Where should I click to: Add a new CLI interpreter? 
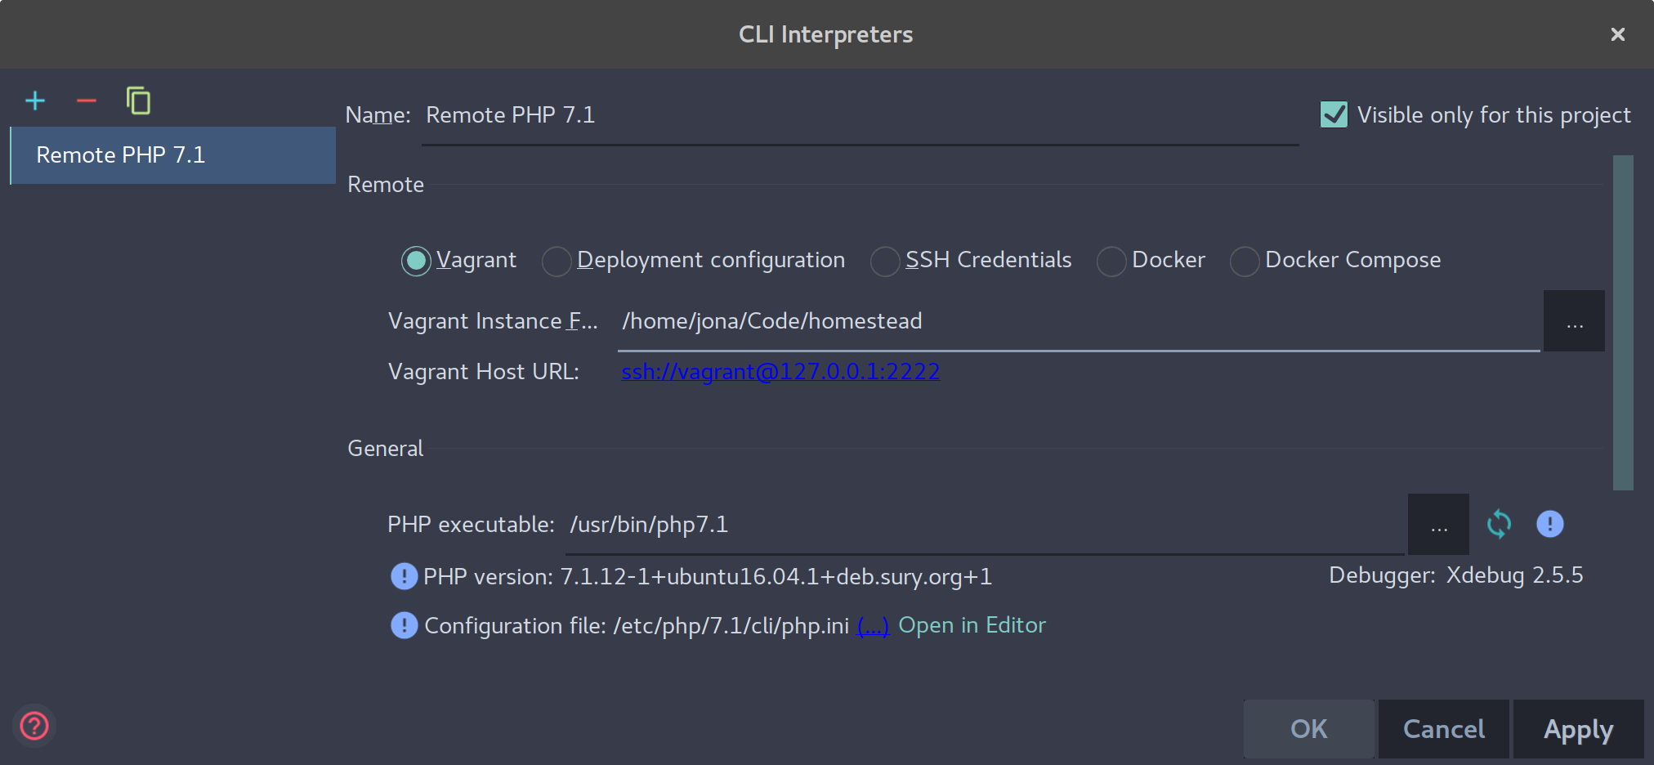[34, 101]
